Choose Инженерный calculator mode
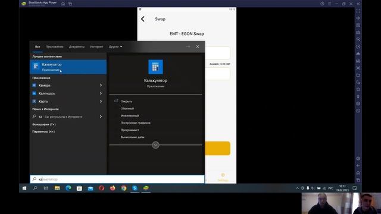The image size is (381, 214). click(130, 116)
